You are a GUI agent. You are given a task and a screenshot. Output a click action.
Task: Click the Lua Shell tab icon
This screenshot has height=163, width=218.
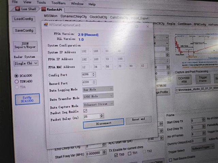pyautogui.click(x=17, y=9)
